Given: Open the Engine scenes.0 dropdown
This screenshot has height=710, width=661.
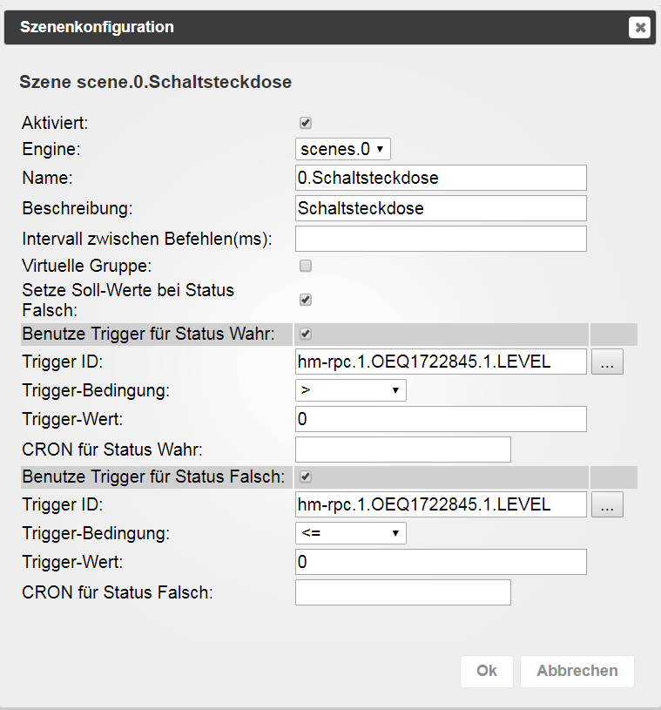Looking at the screenshot, I should pyautogui.click(x=343, y=149).
